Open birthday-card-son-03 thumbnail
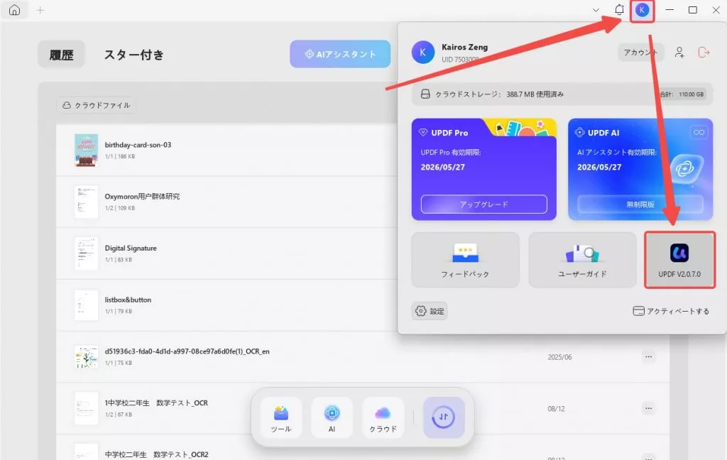The height and width of the screenshot is (460, 727). pyautogui.click(x=86, y=150)
